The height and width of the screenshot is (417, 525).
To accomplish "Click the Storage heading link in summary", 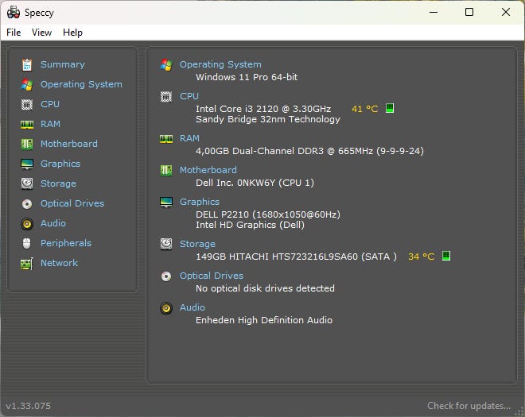I will point(197,244).
